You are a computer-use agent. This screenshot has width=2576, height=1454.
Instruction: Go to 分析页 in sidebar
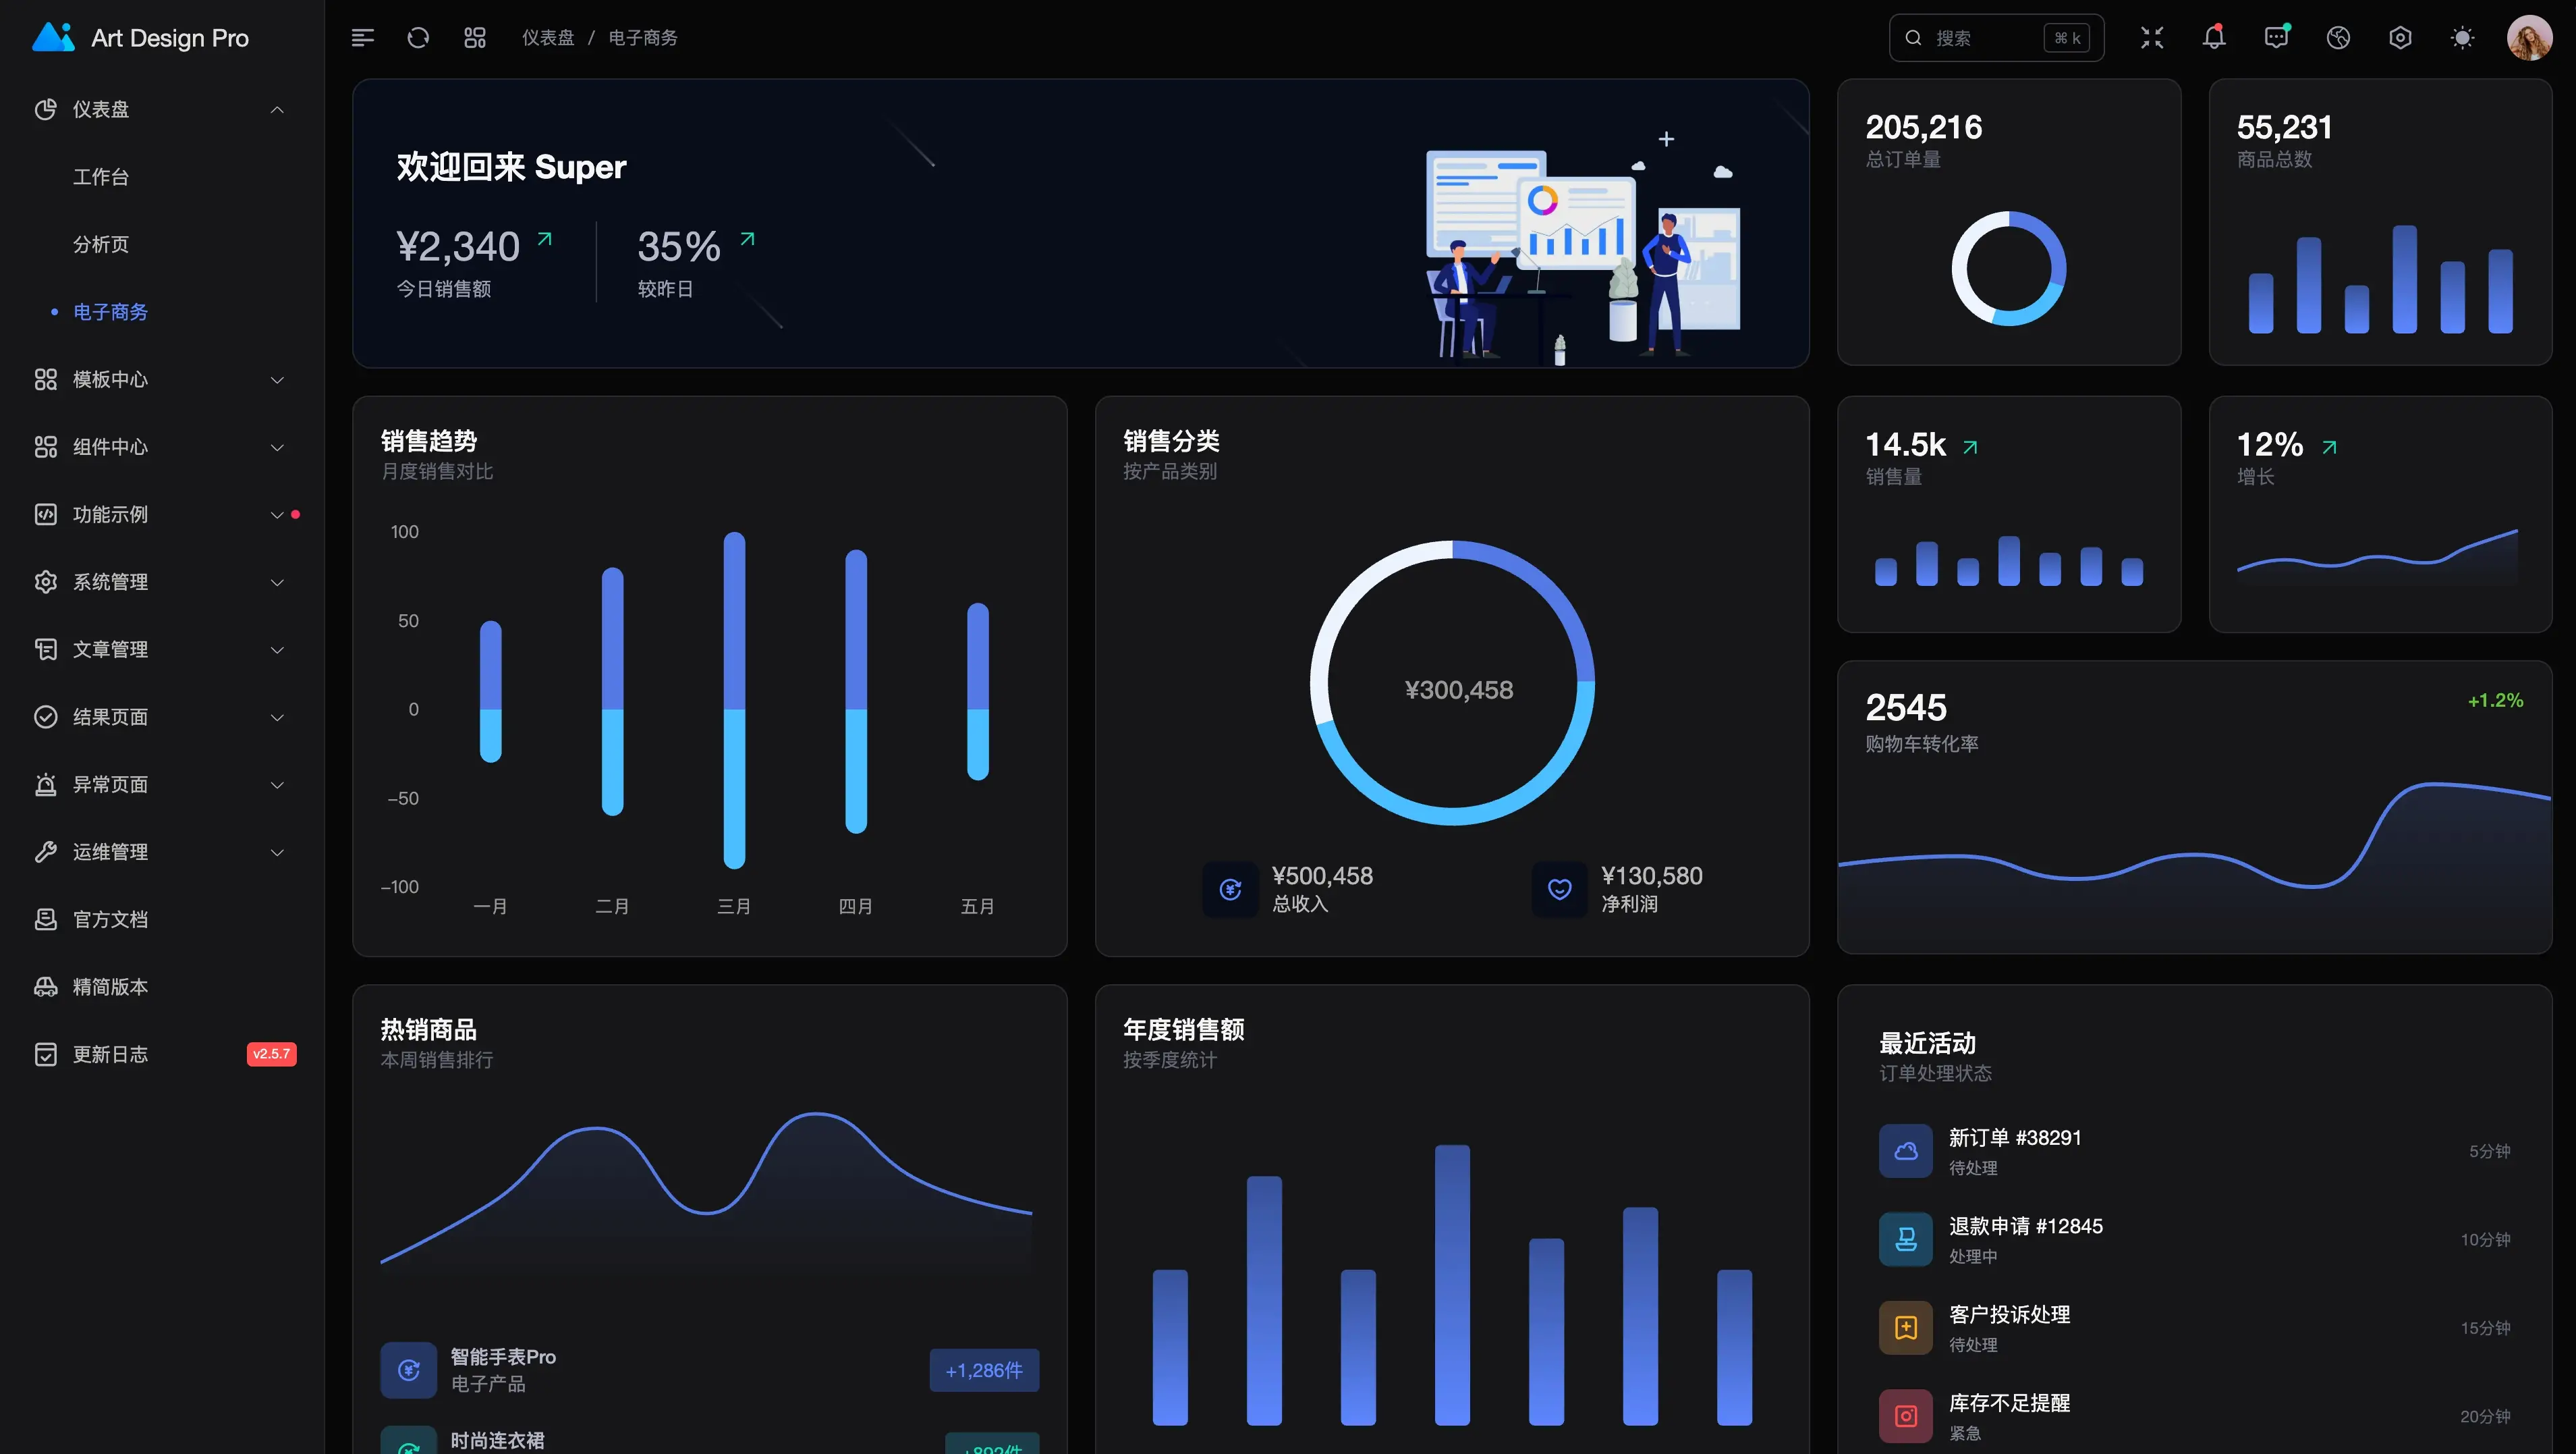pyautogui.click(x=101, y=244)
